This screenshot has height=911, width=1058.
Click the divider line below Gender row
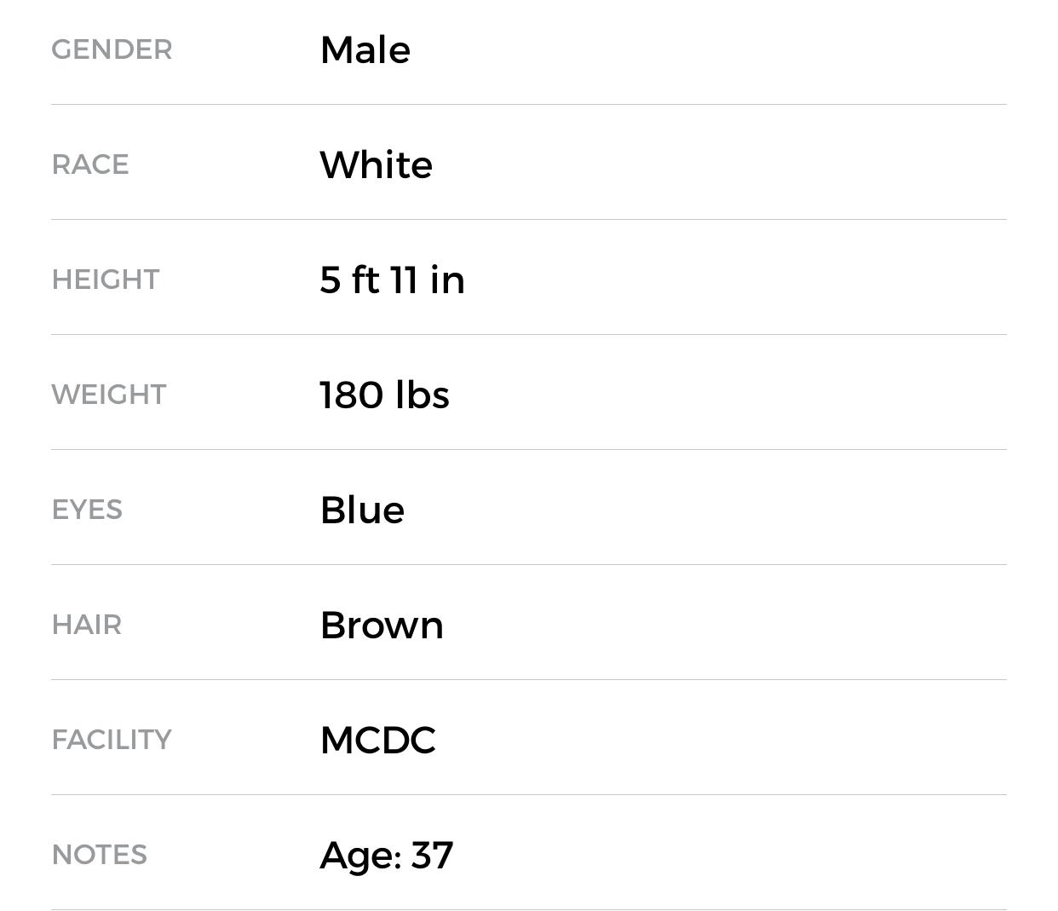[528, 105]
